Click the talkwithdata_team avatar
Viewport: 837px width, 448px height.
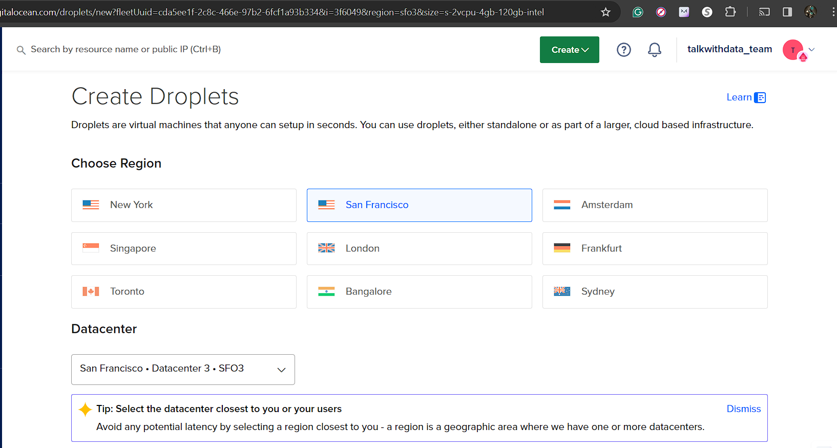tap(793, 50)
